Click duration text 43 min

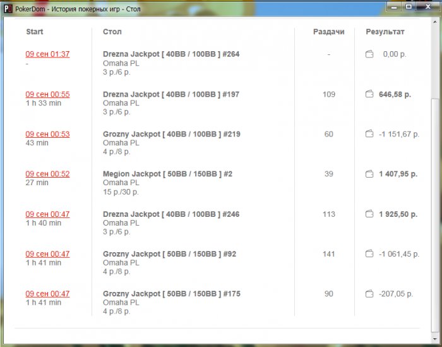37,143
